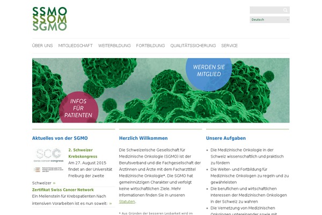Click the search magnifier icon
Viewport: 322px width, 215px height.
286,10
